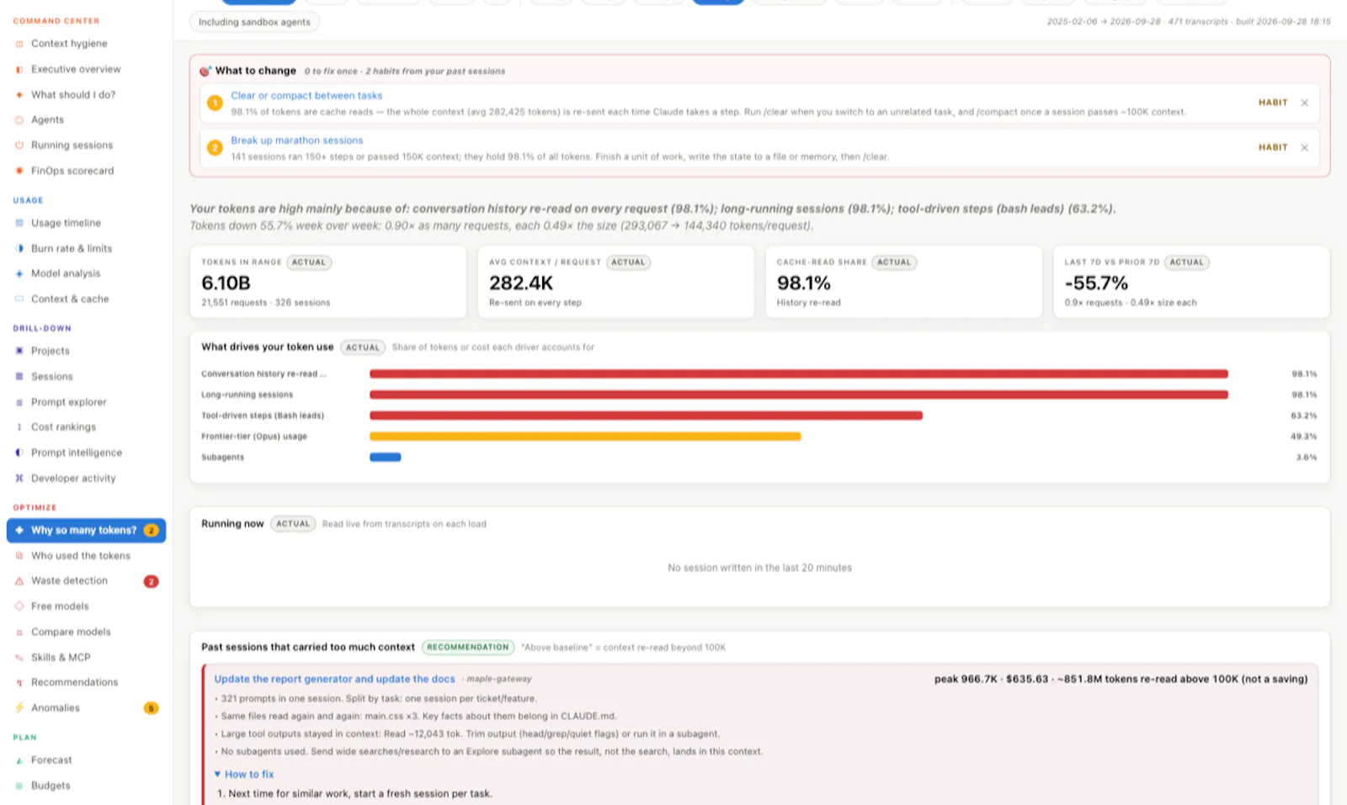This screenshot has width=1347, height=805.
Task: Click the Free models icon
Action: click(x=19, y=606)
